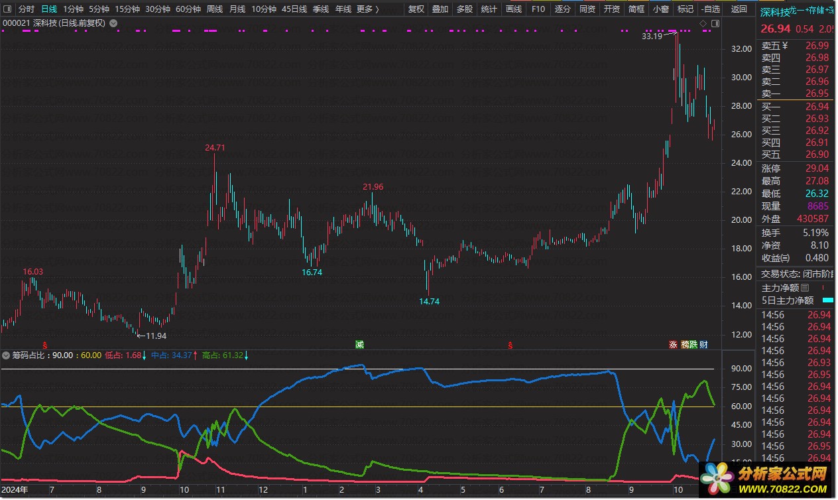Select the 日线 period tab
This screenshot has height=500, width=838.
[48, 9]
